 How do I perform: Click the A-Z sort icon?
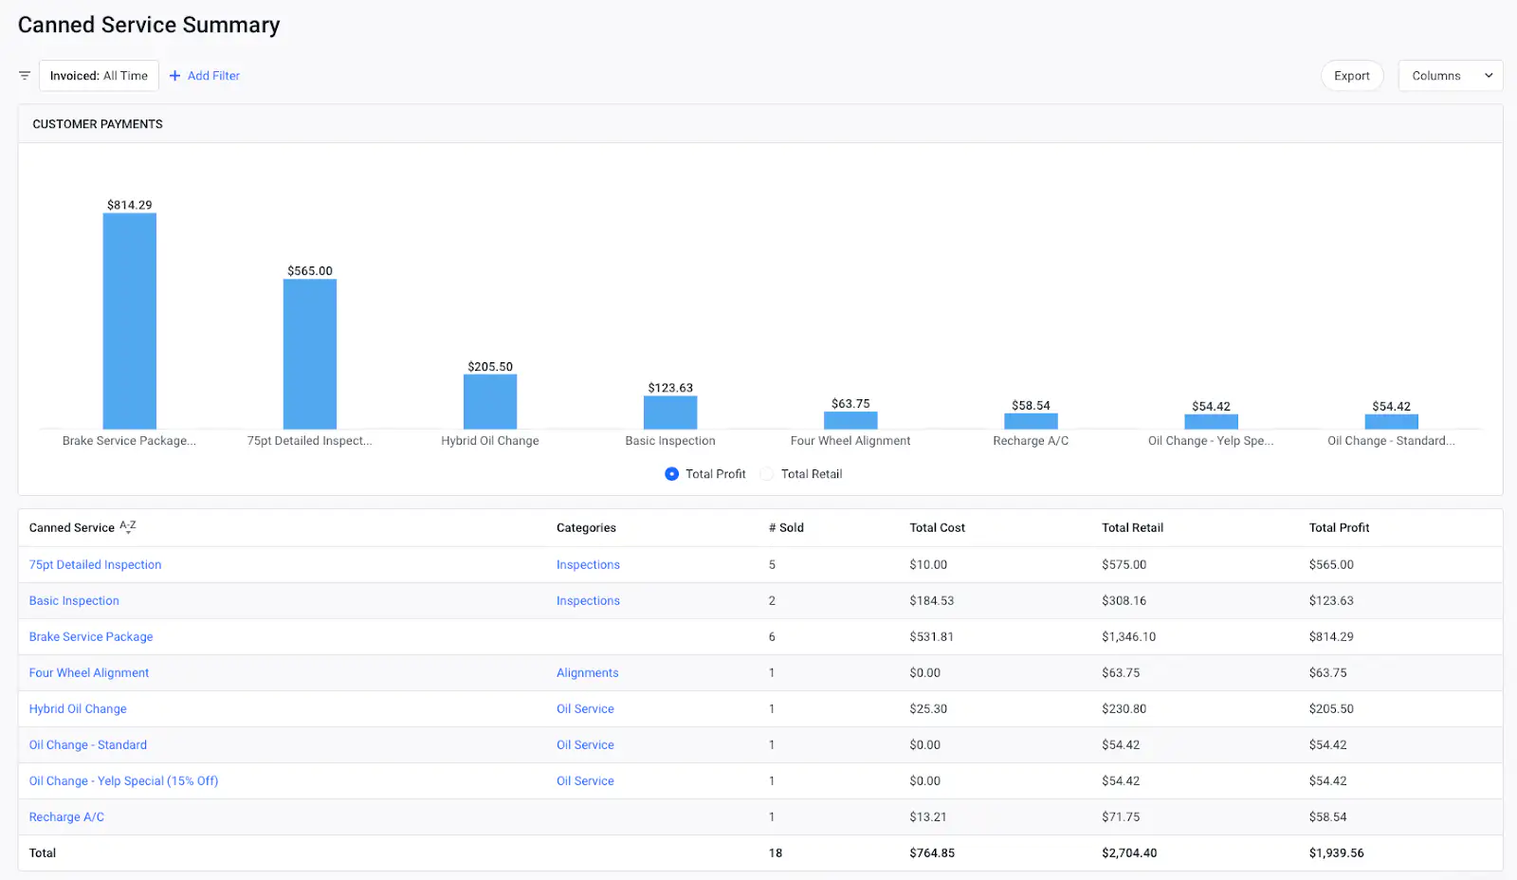pyautogui.click(x=128, y=527)
